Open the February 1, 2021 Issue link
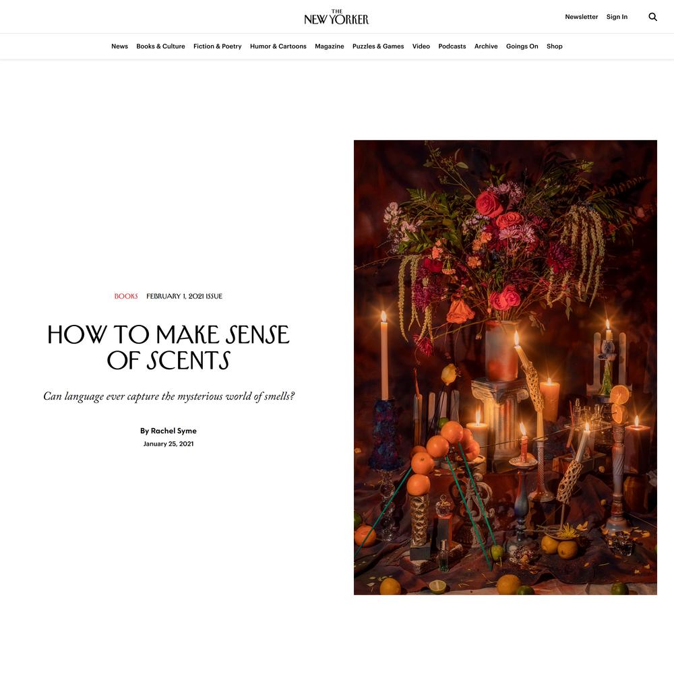Screen dimensions: 674x674 pos(185,296)
